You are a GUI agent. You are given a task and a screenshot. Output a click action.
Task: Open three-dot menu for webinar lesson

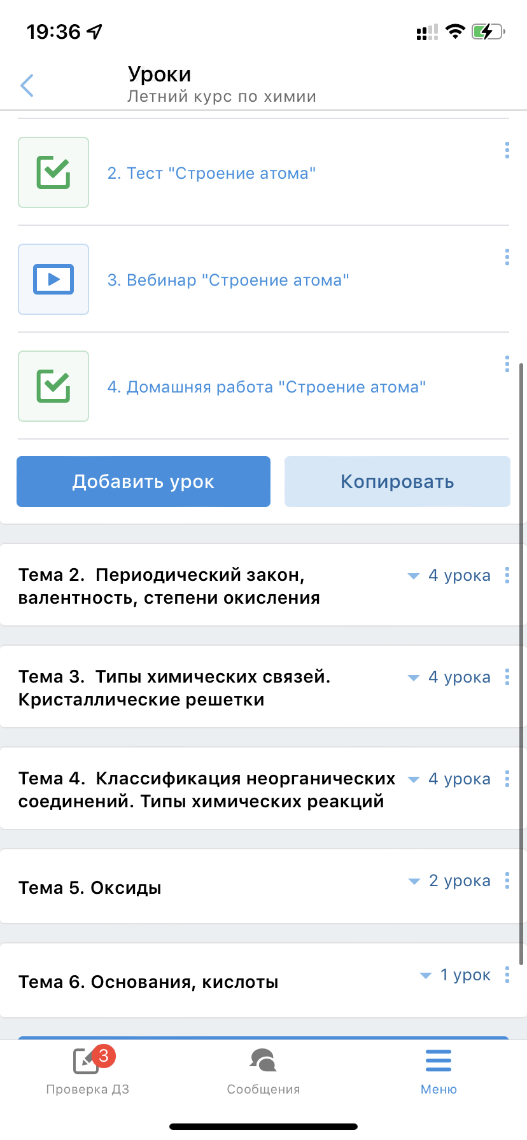click(x=507, y=257)
